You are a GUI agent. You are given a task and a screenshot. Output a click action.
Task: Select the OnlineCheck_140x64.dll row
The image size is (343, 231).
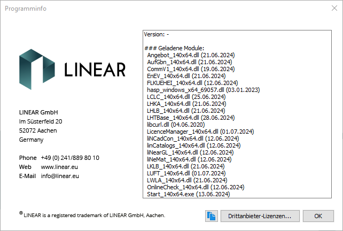coord(196,187)
